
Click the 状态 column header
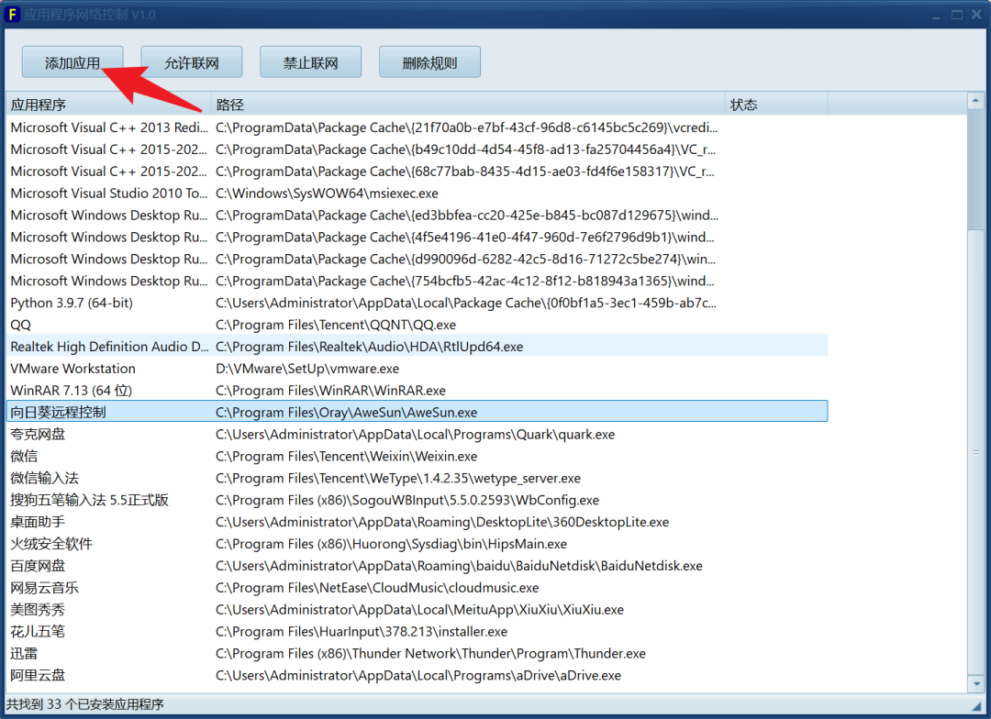pos(775,105)
